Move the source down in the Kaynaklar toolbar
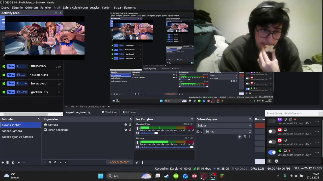Viewport: 323px width, 181px height. point(66,162)
